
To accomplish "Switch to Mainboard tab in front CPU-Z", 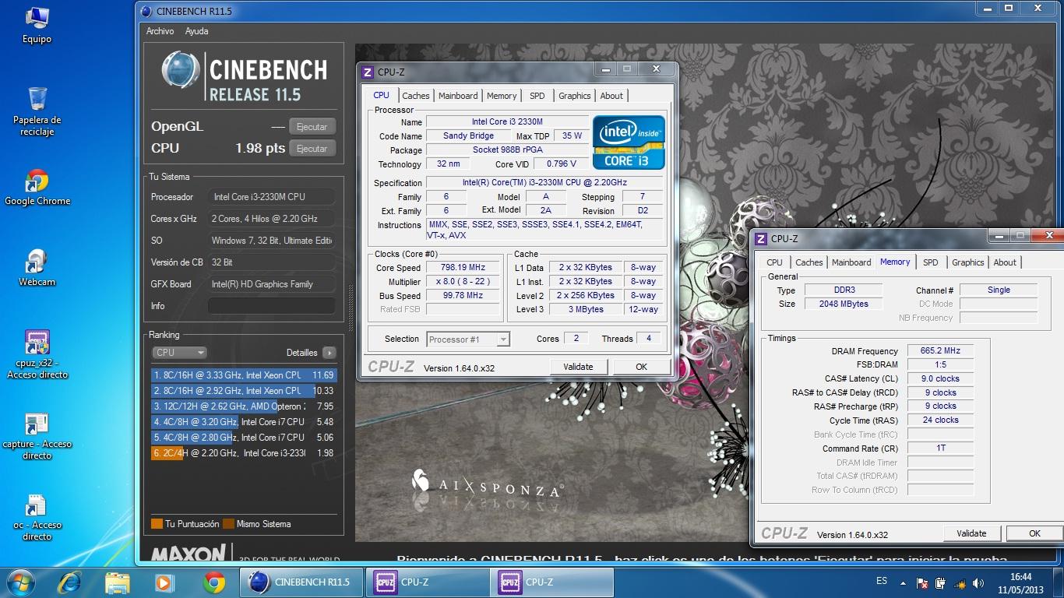I will 458,96.
